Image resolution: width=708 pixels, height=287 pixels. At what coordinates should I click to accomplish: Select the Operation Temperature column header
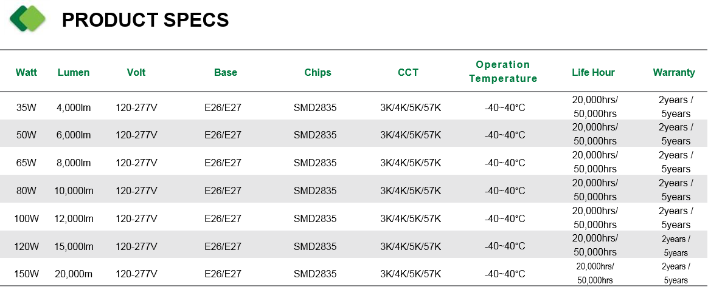click(503, 72)
